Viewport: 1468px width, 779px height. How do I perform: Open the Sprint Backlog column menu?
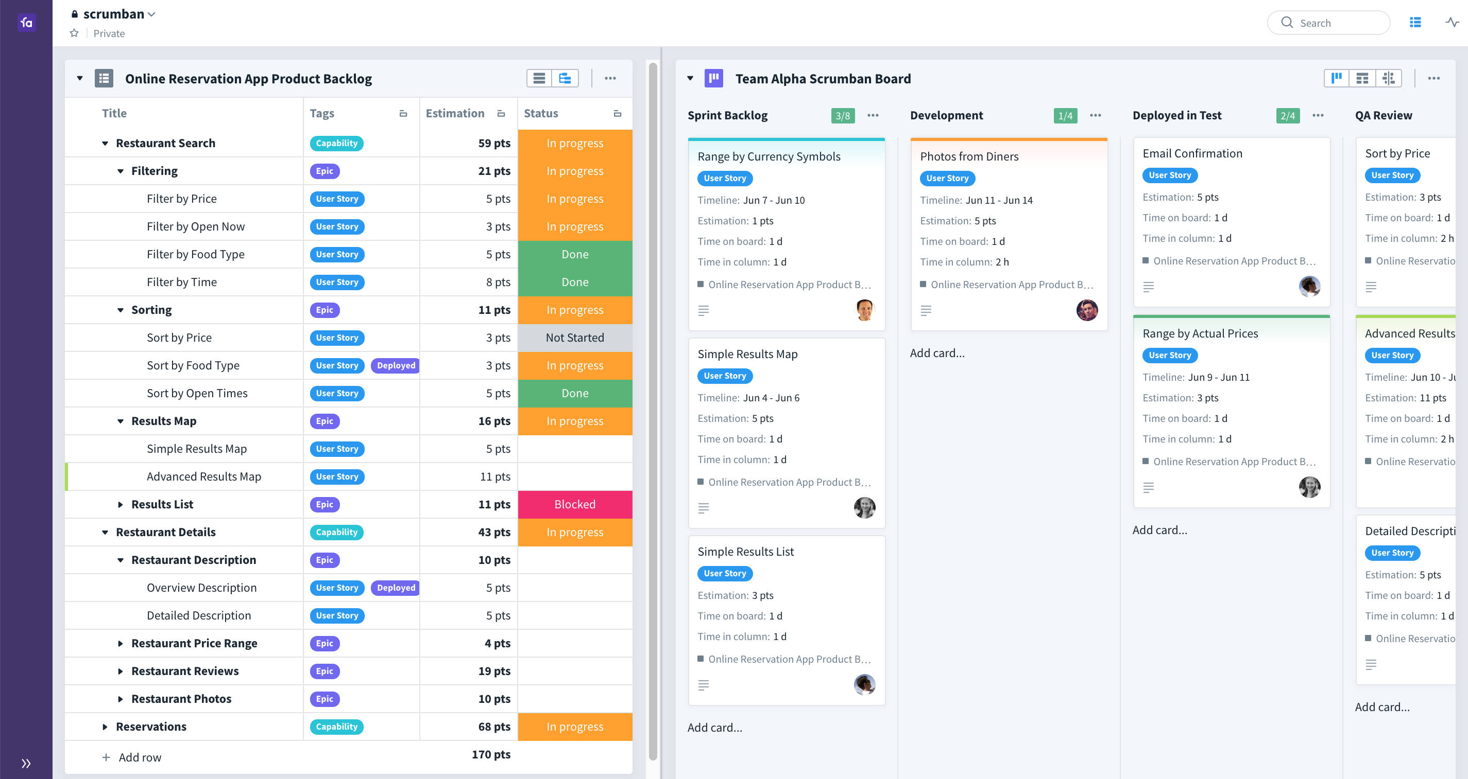pyautogui.click(x=873, y=115)
